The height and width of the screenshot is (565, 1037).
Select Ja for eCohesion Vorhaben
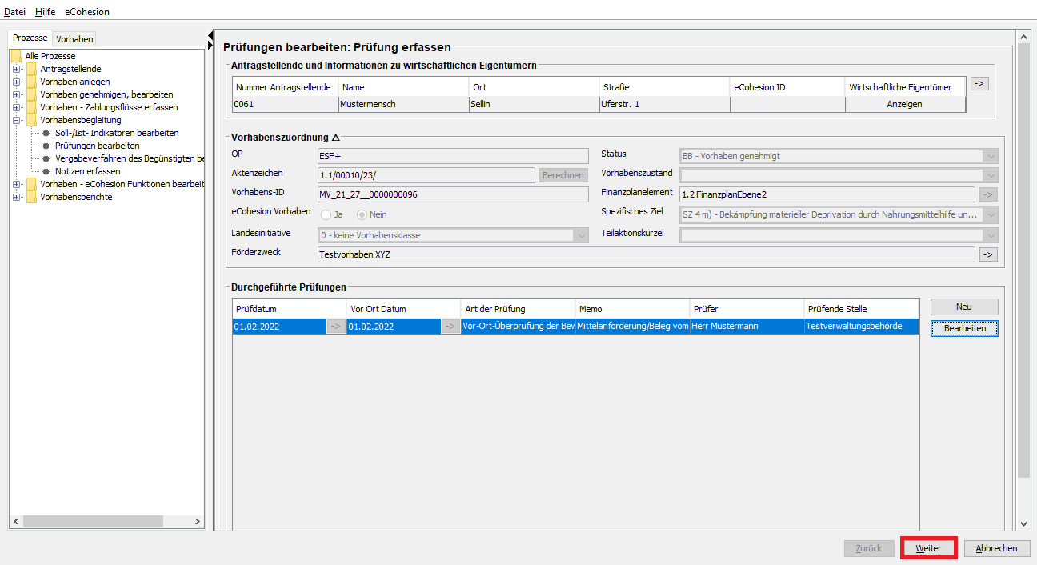pyautogui.click(x=326, y=214)
